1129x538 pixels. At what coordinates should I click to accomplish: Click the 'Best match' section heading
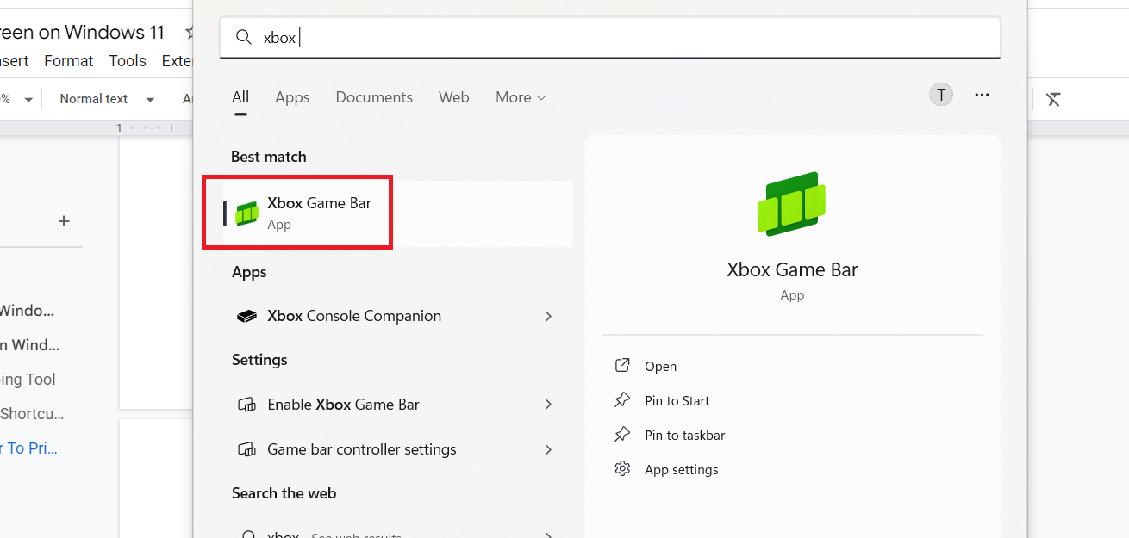pos(269,157)
